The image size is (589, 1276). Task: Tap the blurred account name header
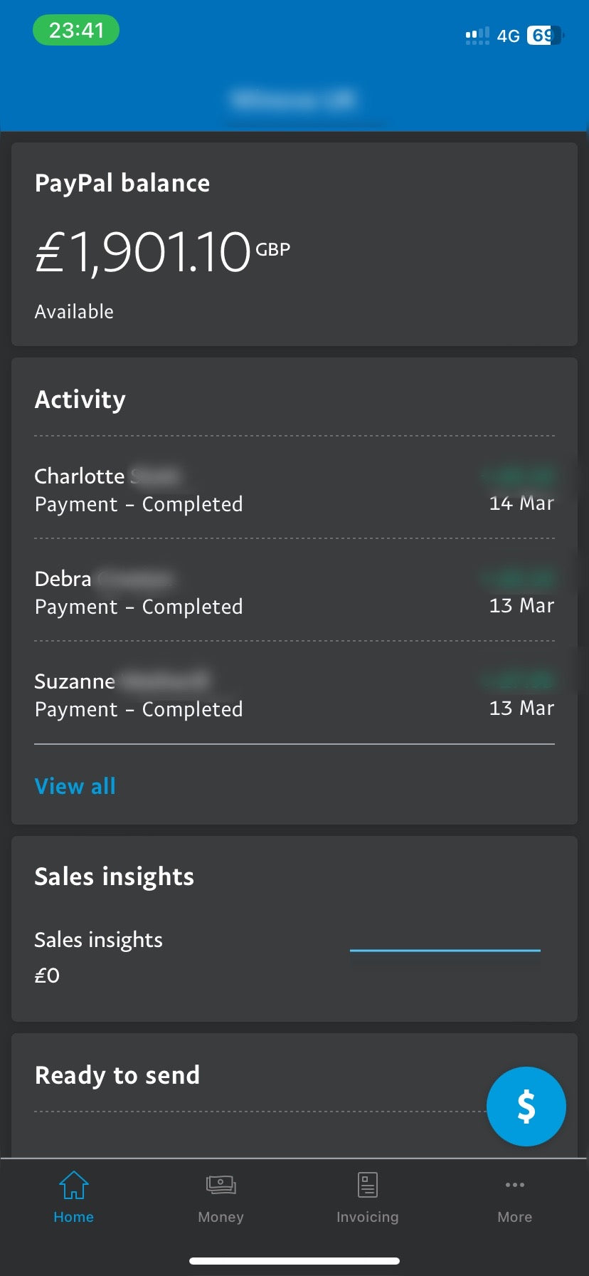pos(294,100)
